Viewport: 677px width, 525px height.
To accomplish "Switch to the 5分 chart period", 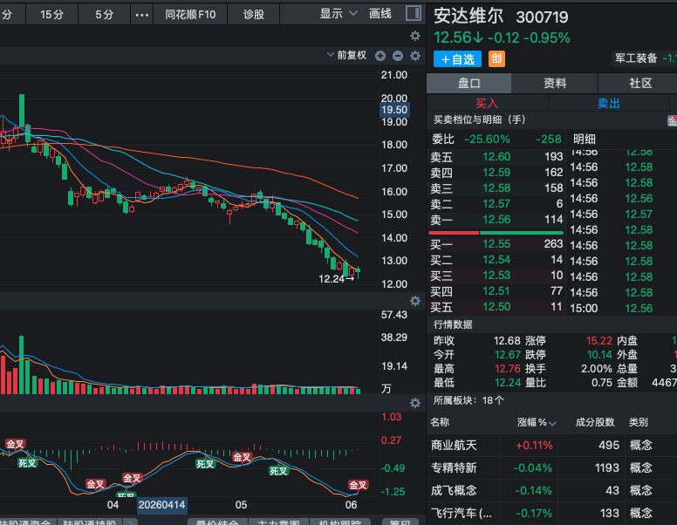I will [x=104, y=15].
